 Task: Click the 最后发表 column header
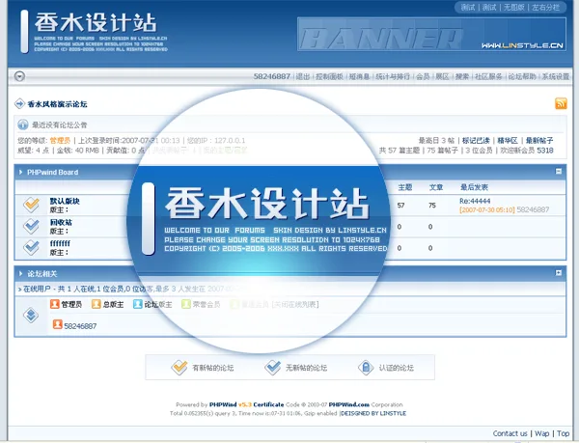474,187
